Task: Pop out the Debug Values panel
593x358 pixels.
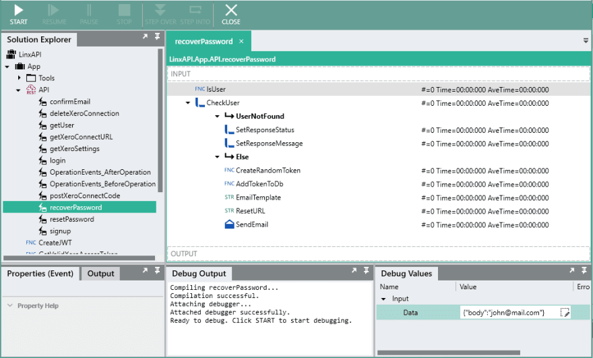Action: coord(572,270)
